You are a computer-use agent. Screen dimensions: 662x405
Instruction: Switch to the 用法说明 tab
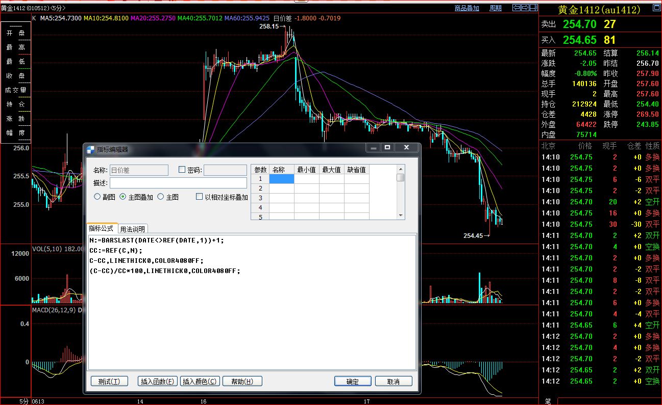pyautogui.click(x=133, y=229)
